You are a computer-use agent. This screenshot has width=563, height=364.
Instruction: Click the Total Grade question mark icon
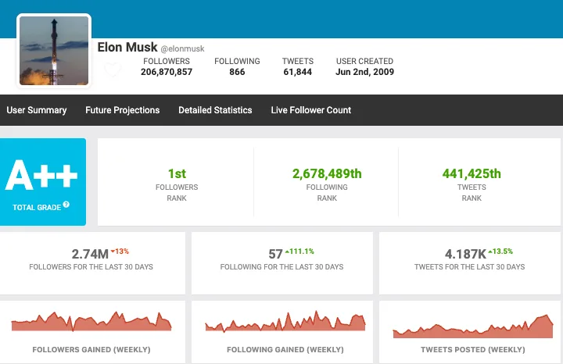coord(66,205)
